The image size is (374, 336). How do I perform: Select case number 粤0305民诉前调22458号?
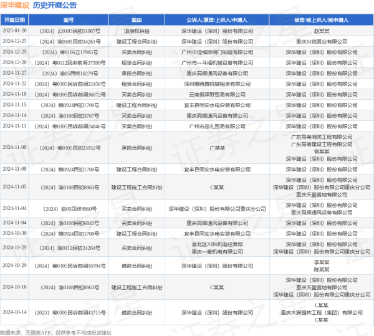point(69,84)
